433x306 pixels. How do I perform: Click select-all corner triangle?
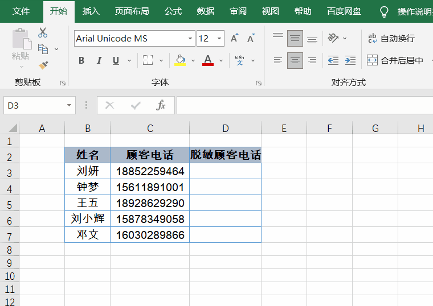point(13,128)
